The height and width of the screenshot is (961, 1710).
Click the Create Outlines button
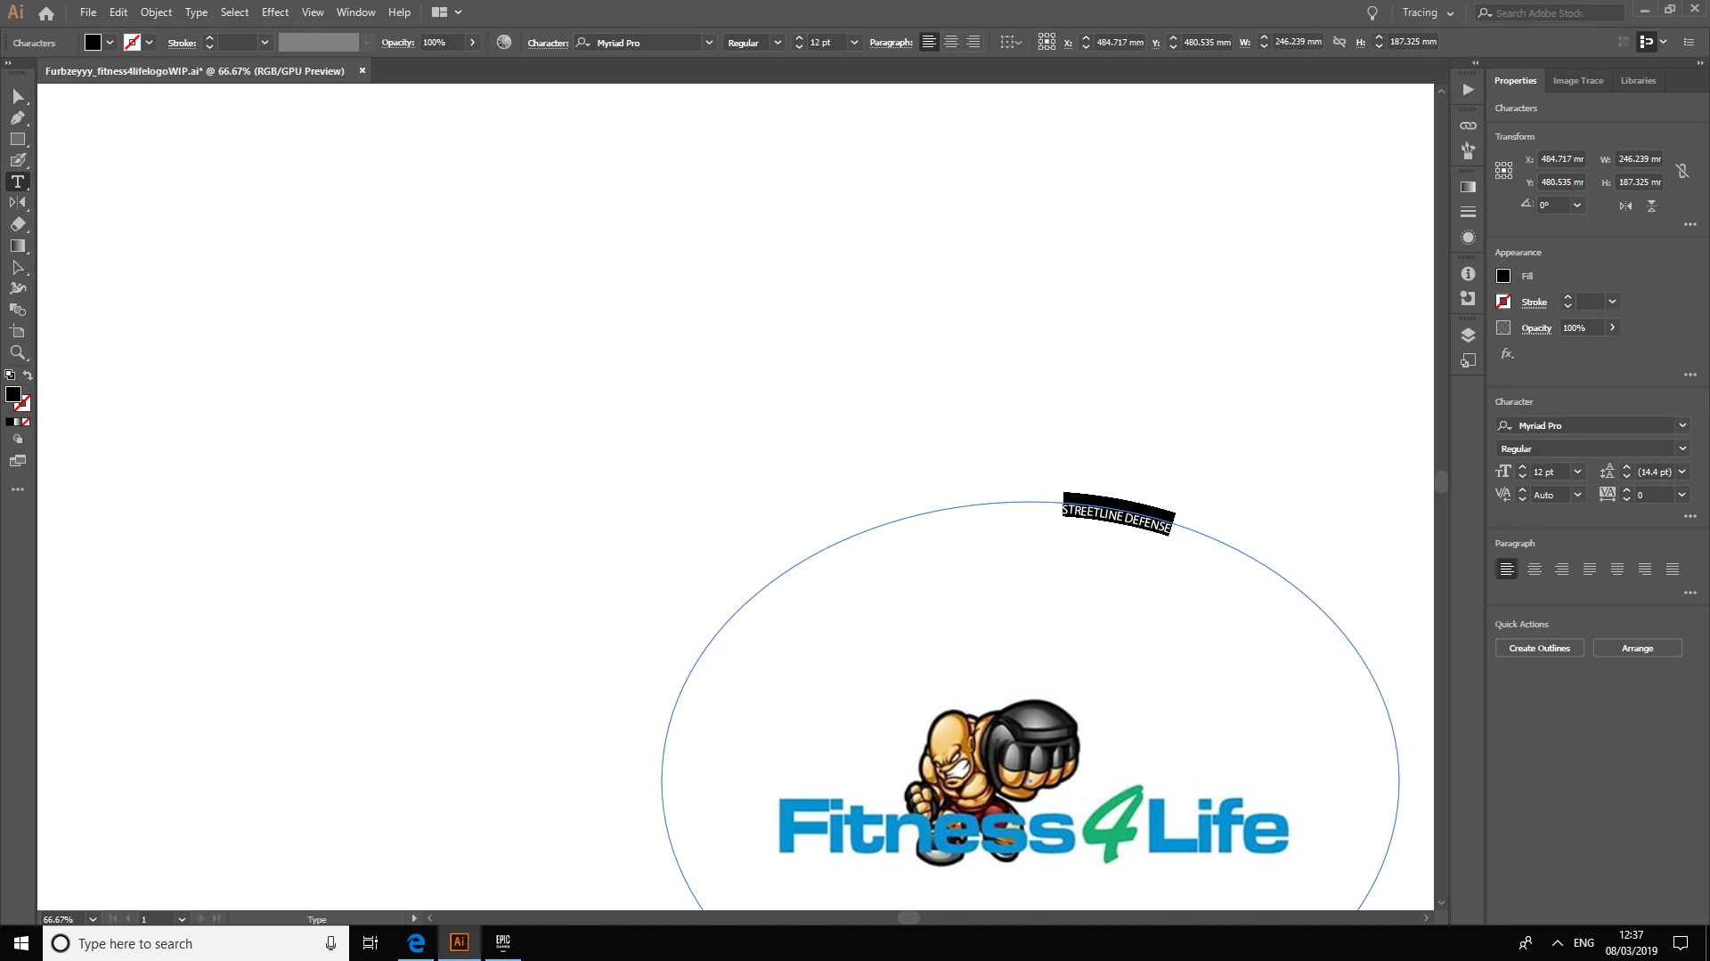coord(1539,648)
